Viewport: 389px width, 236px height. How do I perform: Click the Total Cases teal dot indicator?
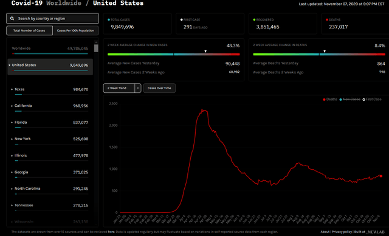pos(109,19)
